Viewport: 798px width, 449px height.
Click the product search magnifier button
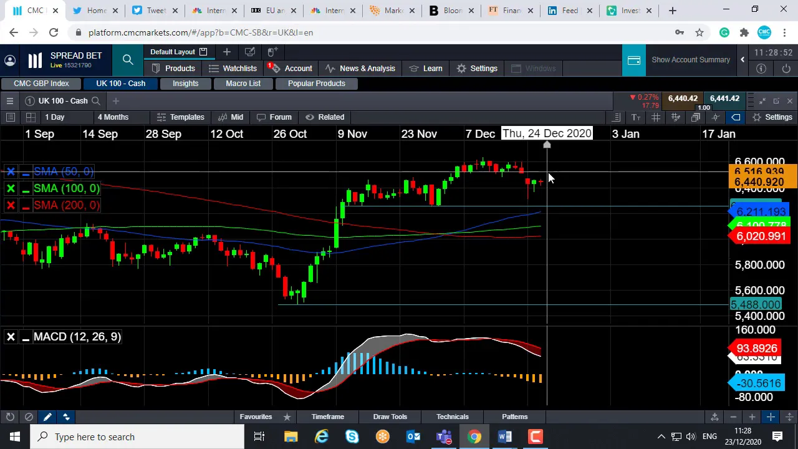coord(128,60)
